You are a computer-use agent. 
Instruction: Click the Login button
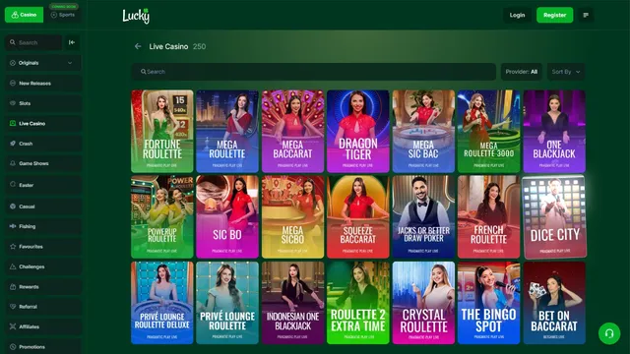coord(517,16)
